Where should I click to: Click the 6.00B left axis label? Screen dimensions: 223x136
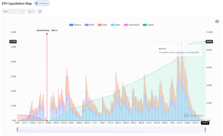13,32
